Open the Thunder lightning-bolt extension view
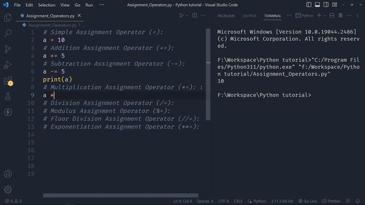 click(8, 112)
